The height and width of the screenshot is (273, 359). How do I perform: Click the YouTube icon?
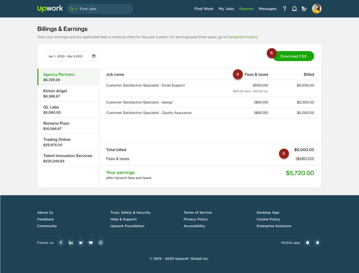click(91, 243)
